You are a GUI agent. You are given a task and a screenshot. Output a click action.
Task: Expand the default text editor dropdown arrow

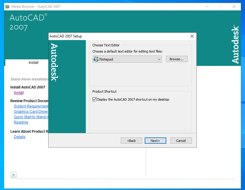[159, 59]
